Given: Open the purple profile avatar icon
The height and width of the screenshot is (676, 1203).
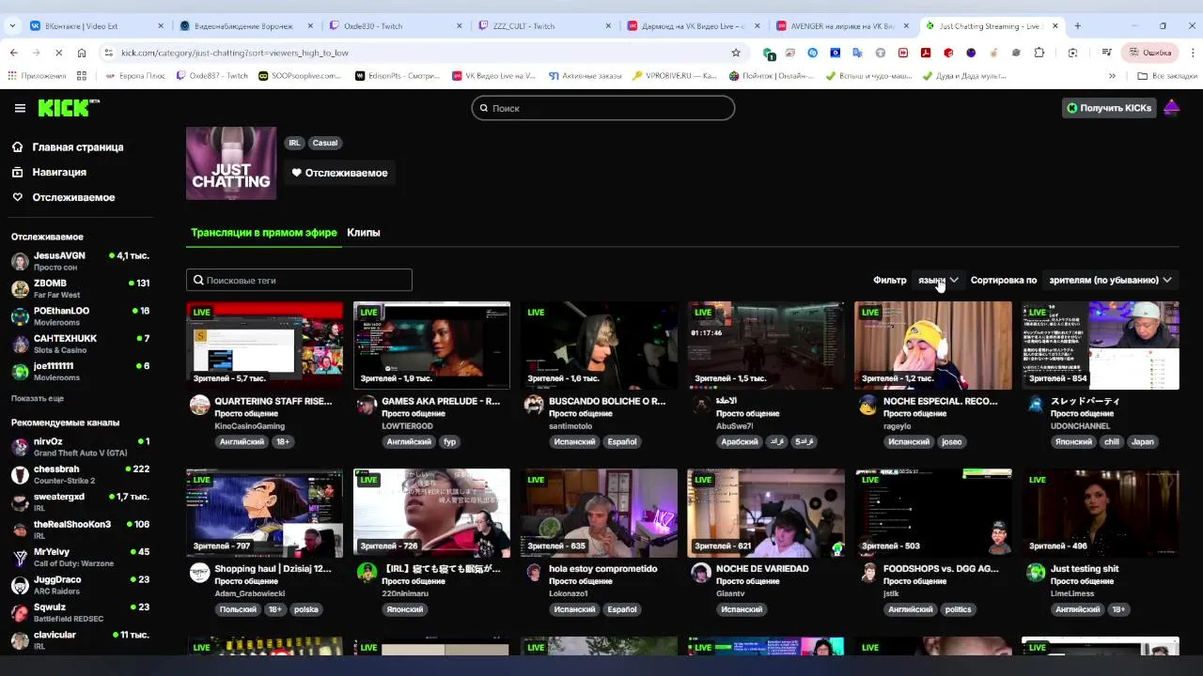Looking at the screenshot, I should 1171,108.
